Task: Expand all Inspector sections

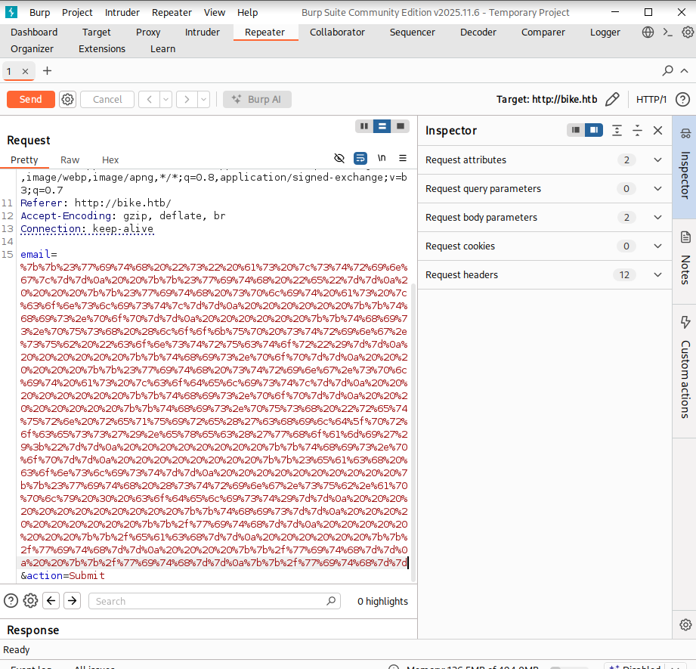Action: coord(617,131)
